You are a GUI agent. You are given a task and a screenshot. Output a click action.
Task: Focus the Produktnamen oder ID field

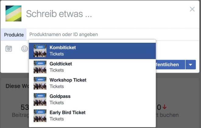tap(113, 34)
